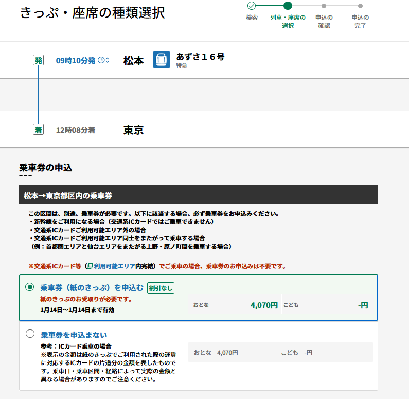Click the 12時08分着 arrival time
Viewport: 409px width, 399px height.
(76, 130)
